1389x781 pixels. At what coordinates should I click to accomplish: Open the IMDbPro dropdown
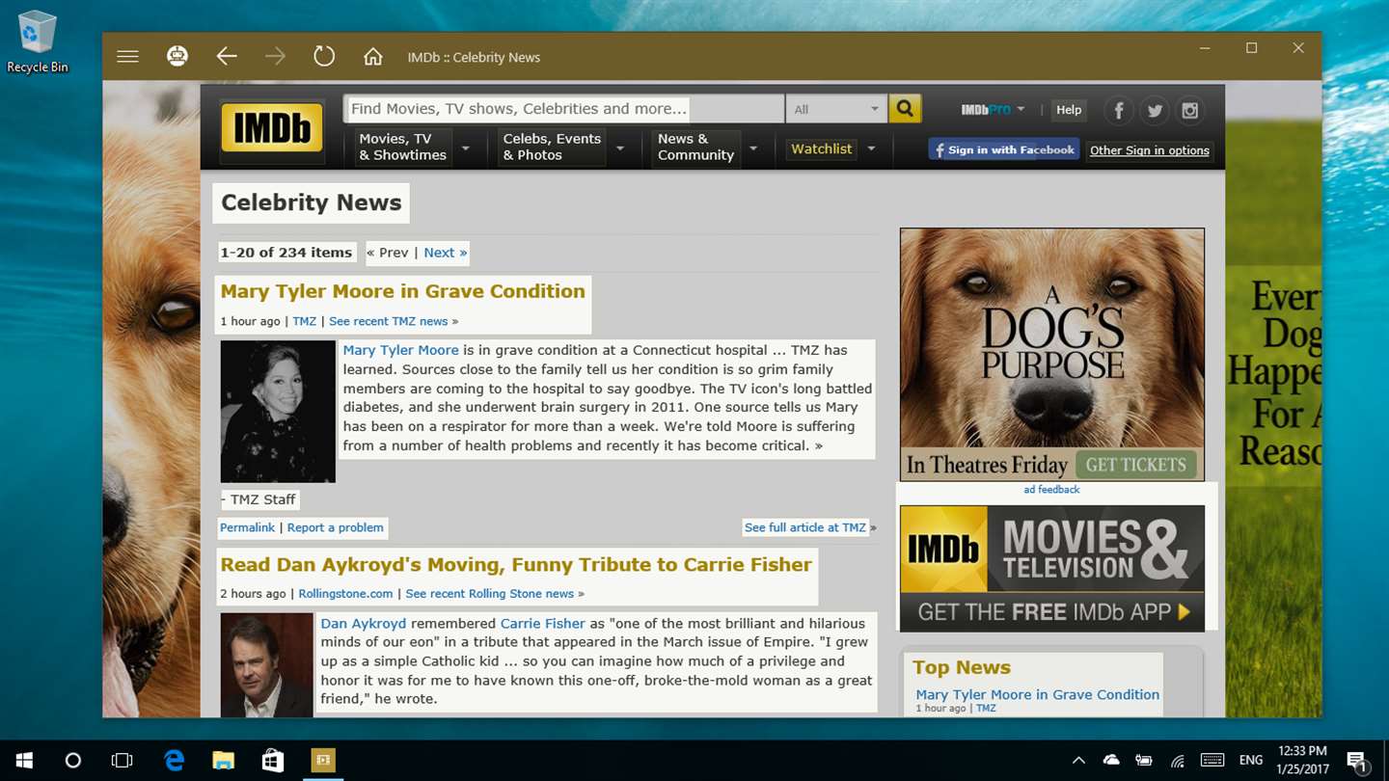pos(993,110)
